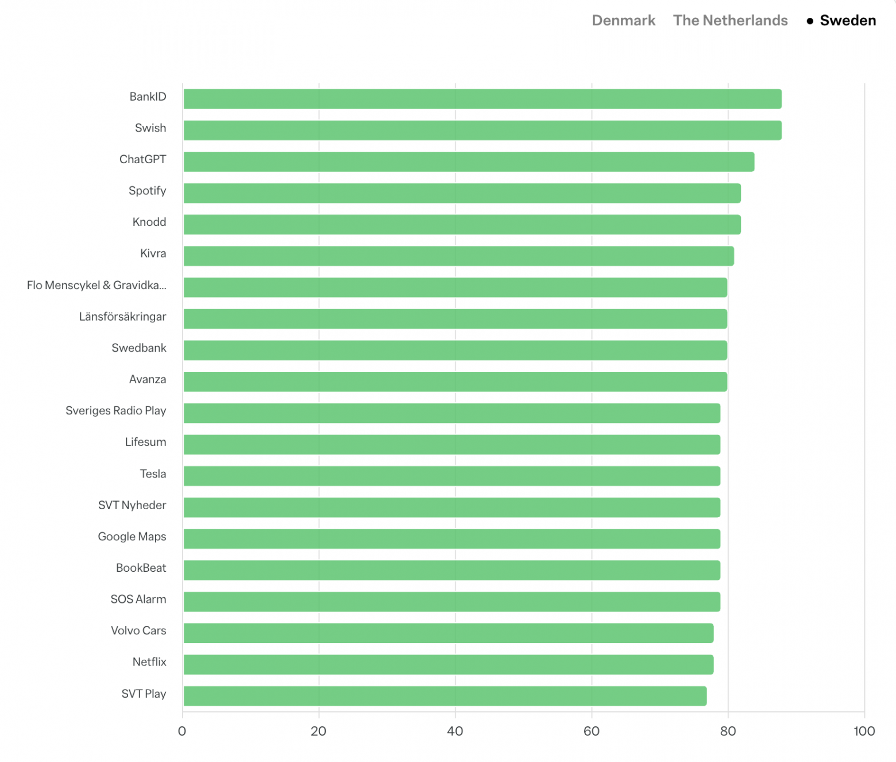Image resolution: width=896 pixels, height=762 pixels.
Task: Select the Länsförsäkringar bar
Action: pyautogui.click(x=455, y=319)
